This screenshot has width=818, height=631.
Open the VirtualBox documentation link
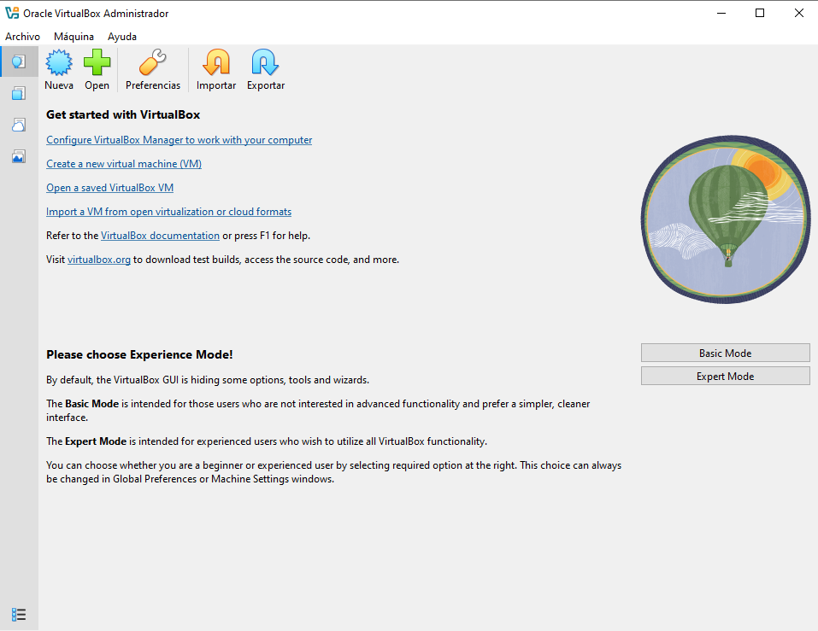coord(160,236)
